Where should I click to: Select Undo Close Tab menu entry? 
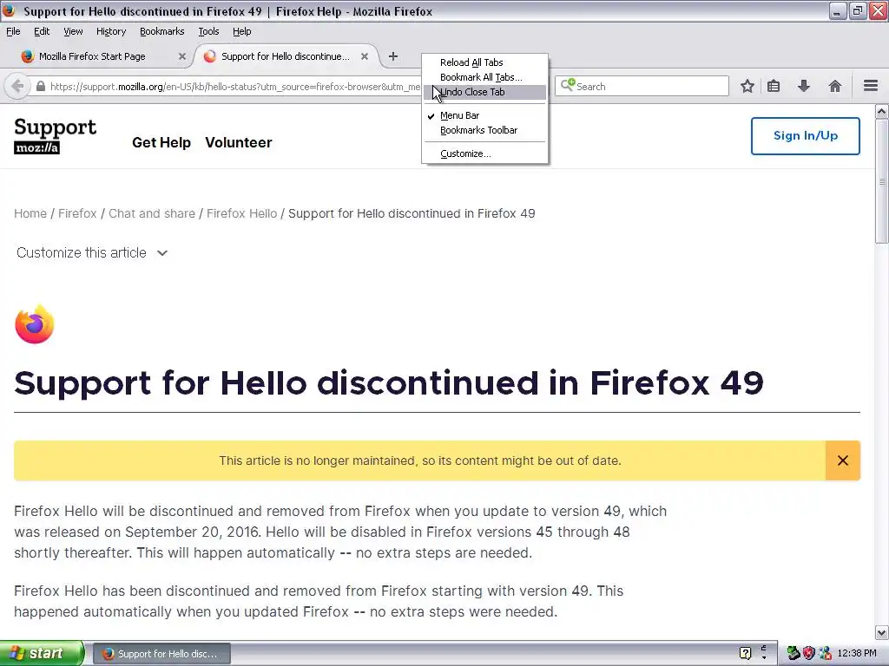[x=484, y=92]
